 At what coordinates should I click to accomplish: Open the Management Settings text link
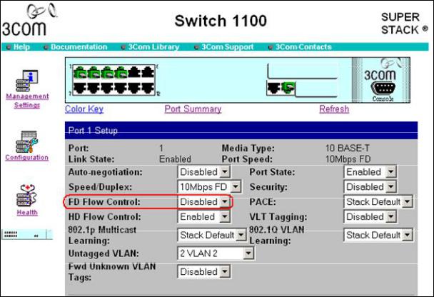[27, 101]
